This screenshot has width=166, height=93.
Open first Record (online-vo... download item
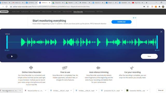pos(10,91)
